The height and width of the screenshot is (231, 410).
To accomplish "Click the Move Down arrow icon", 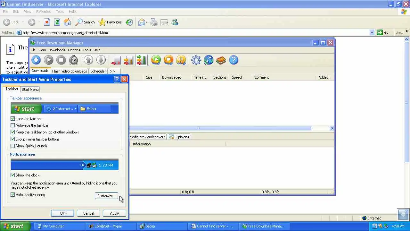I will pos(101,60).
